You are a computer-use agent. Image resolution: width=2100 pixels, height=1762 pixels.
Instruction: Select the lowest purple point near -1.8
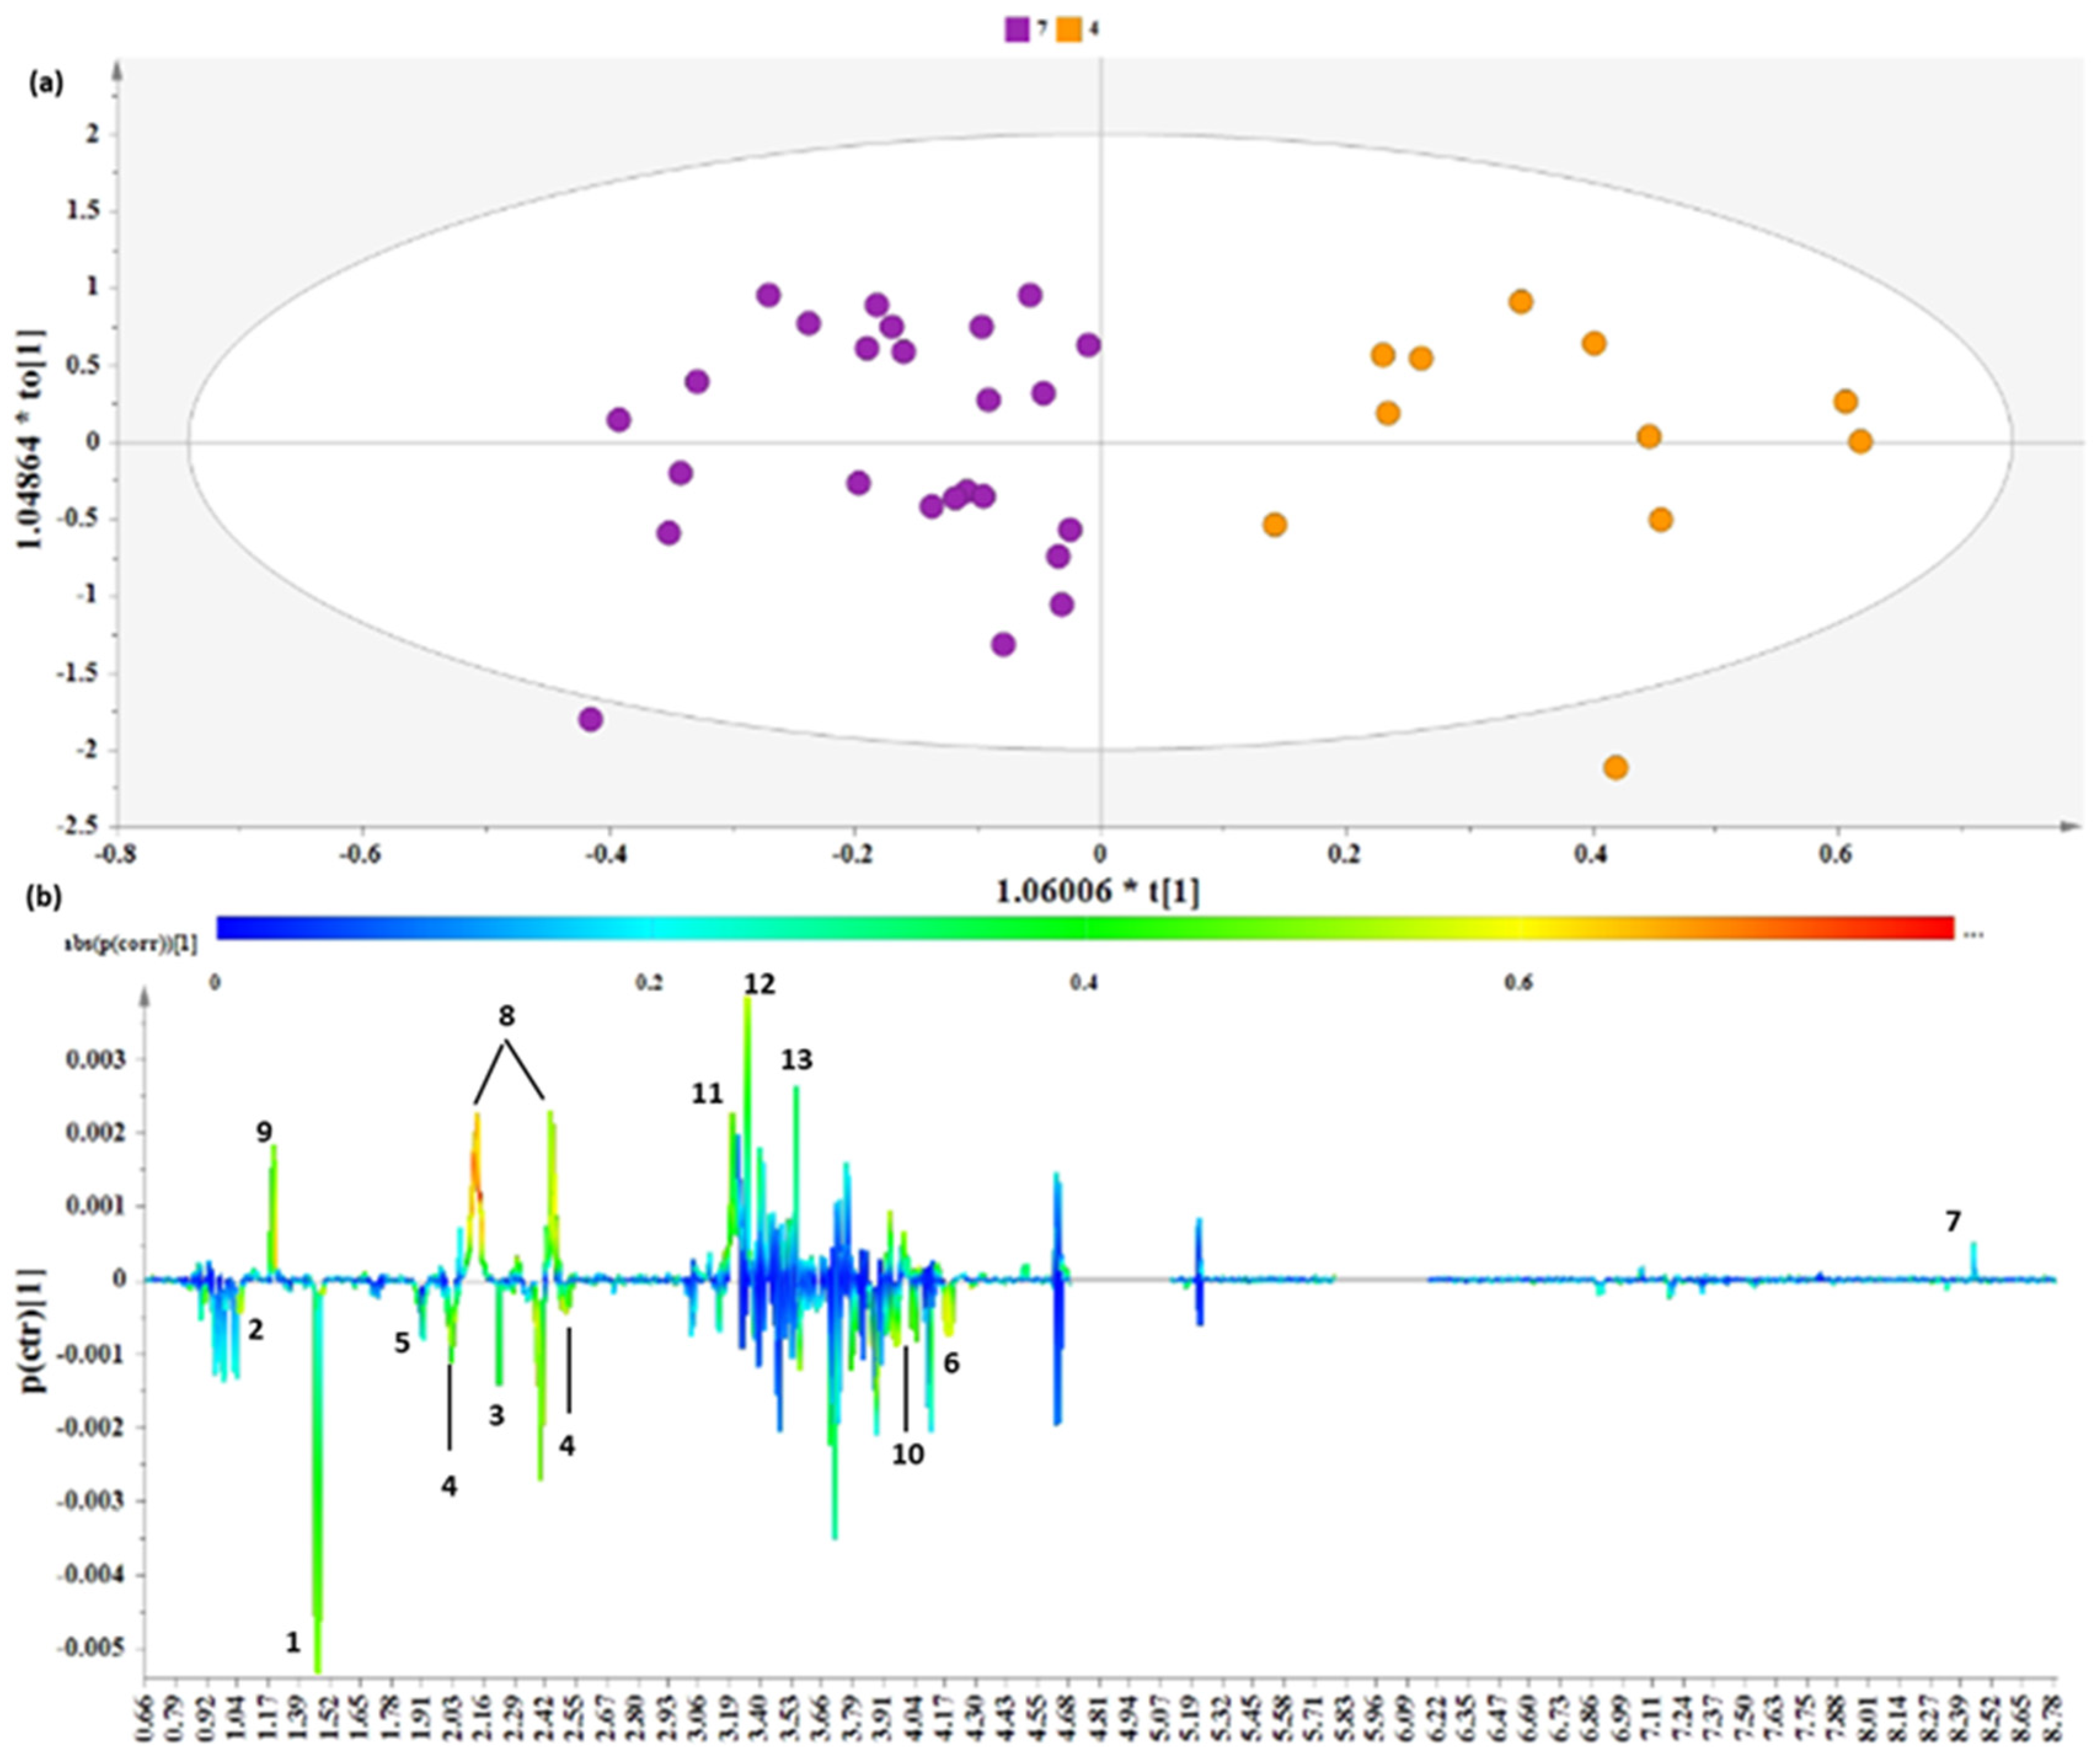[591, 719]
